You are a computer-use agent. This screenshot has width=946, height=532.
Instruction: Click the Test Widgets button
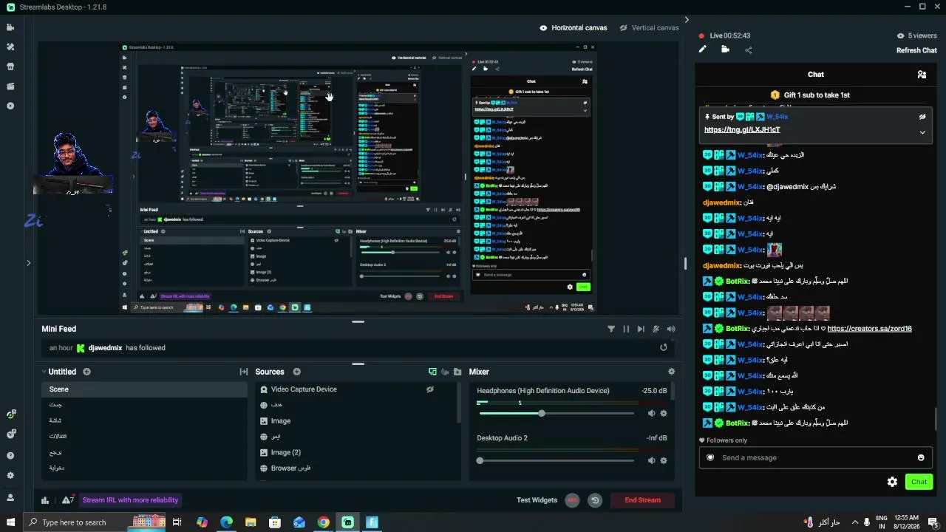pos(537,500)
